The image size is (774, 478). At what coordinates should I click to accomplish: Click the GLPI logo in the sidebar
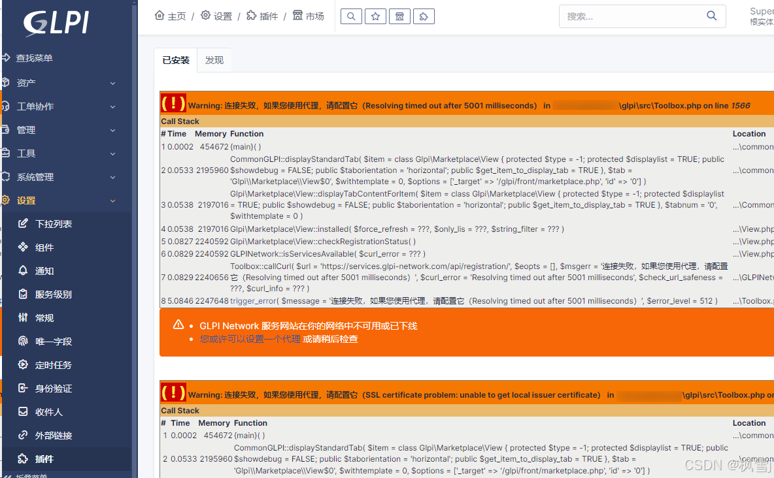[56, 24]
